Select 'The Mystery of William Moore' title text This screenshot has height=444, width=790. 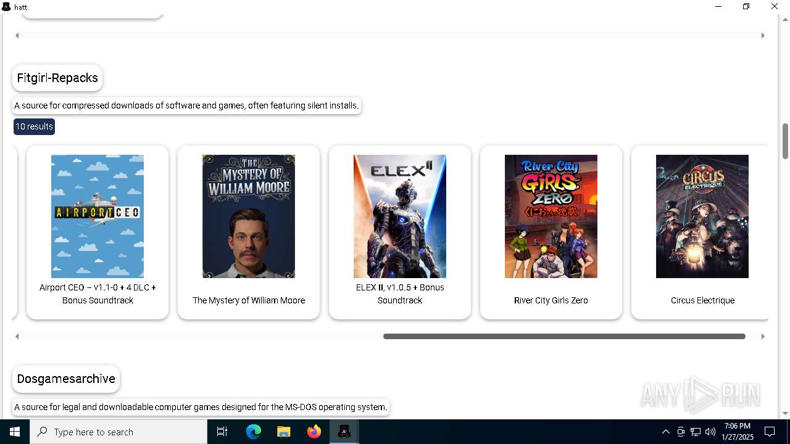[x=249, y=300]
